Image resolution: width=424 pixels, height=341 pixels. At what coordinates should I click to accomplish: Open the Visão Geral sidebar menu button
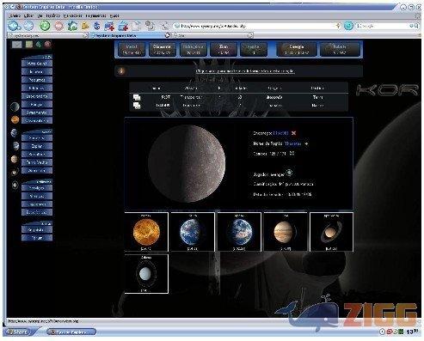(x=37, y=64)
